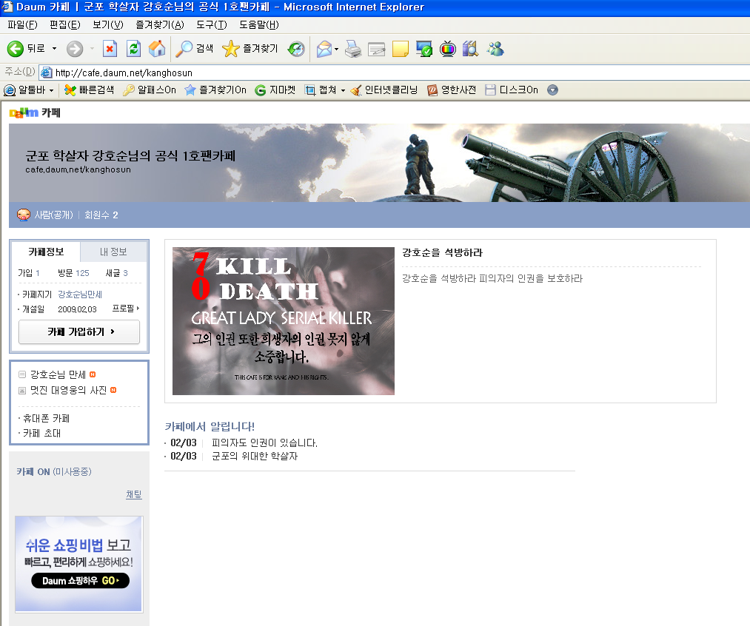This screenshot has height=626, width=750.
Task: Open the Mail button dropdown arrow
Action: pyautogui.click(x=337, y=50)
